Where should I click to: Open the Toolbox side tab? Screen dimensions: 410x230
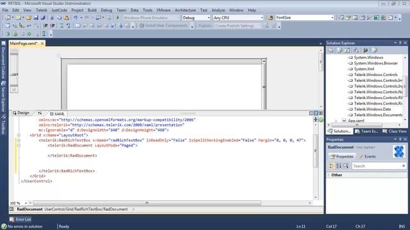point(3,124)
